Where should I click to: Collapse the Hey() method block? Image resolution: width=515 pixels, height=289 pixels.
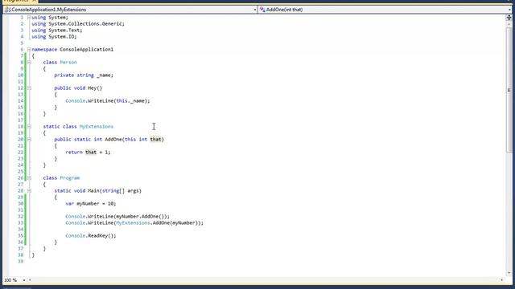tap(29, 88)
